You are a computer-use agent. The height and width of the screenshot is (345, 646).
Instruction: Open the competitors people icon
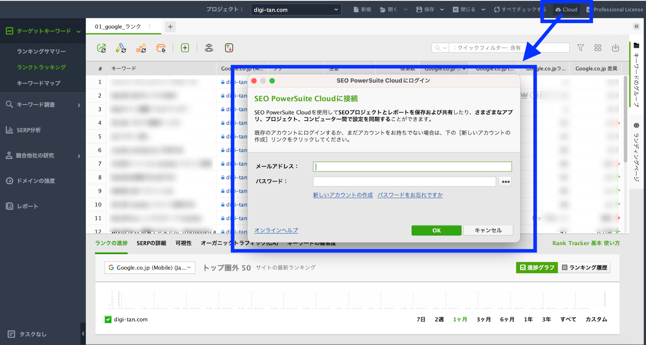(209, 48)
